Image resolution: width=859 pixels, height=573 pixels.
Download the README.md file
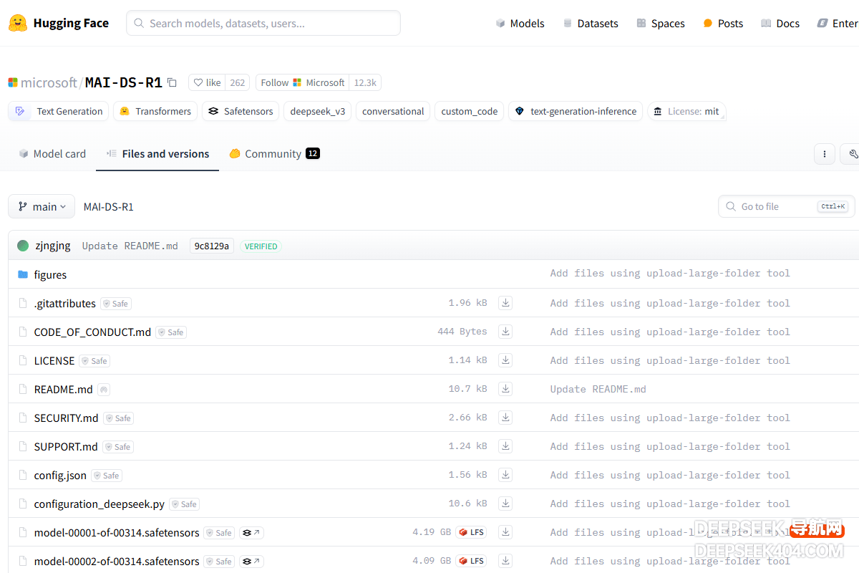(505, 389)
